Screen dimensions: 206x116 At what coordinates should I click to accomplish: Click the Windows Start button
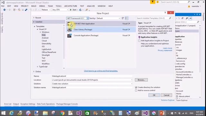(x=4, y=113)
